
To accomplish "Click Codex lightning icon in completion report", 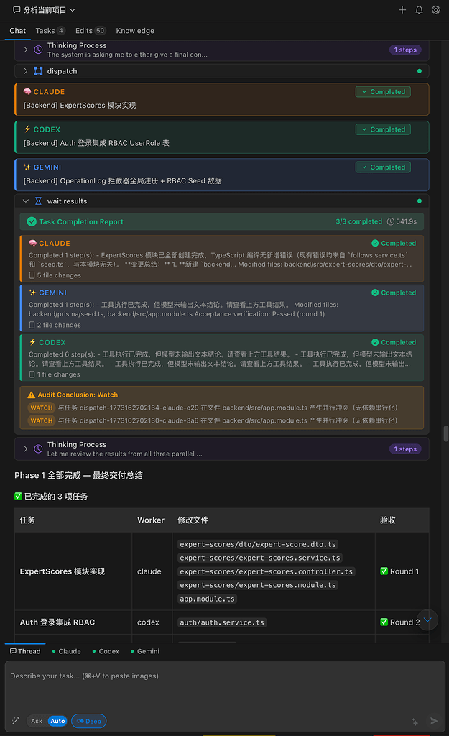I will [32, 342].
